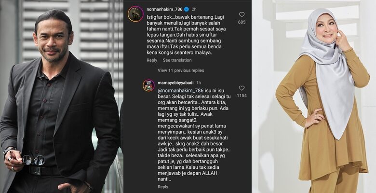Open mamayebbyyabadi profile avatar
This screenshot has height=193, width=376.
pos(148,85)
